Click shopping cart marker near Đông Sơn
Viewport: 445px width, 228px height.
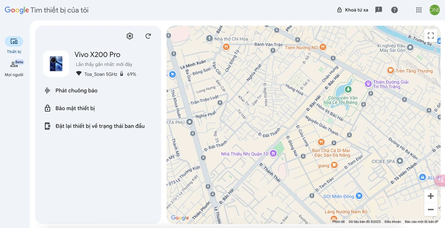click(x=172, y=75)
